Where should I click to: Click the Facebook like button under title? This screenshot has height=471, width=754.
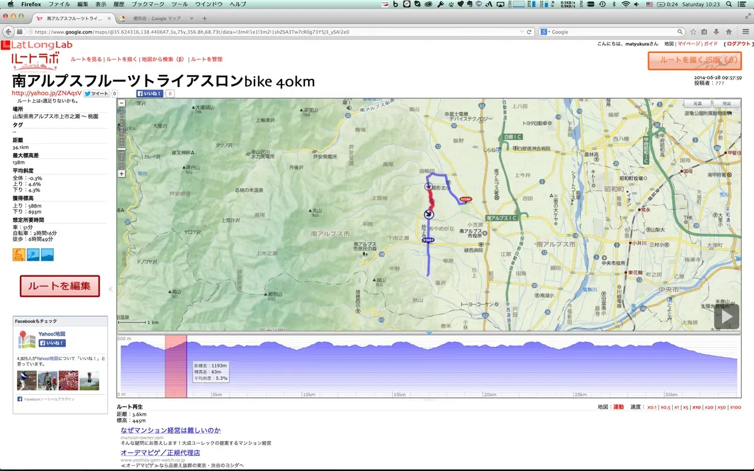[x=150, y=93]
